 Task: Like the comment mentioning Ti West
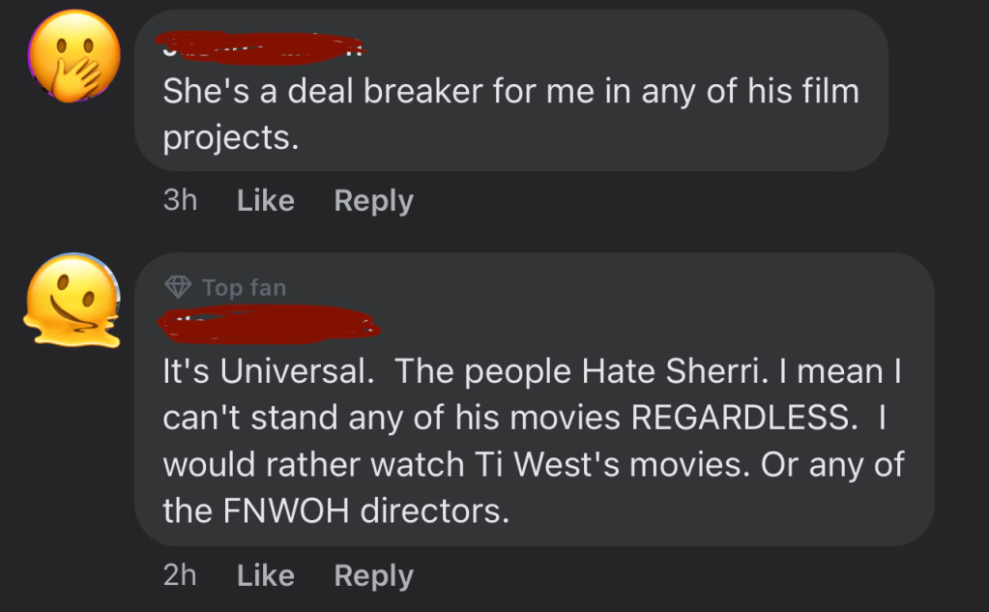coord(265,575)
